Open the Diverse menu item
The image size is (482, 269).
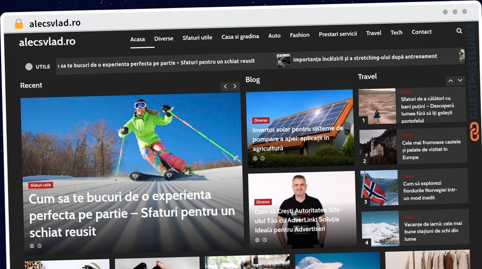[x=164, y=38]
